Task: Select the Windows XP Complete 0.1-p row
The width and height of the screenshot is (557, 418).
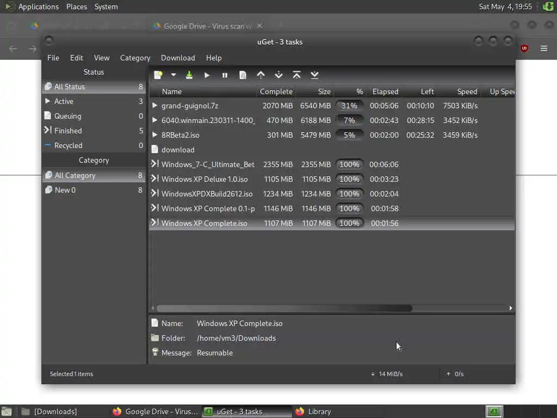Action: pyautogui.click(x=332, y=208)
